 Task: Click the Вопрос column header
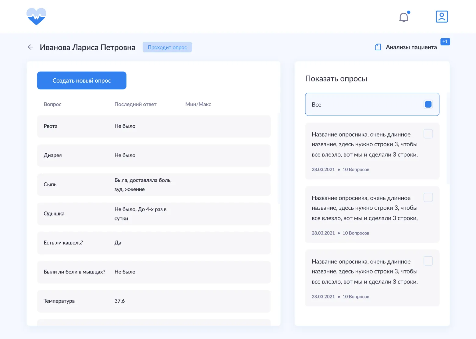coord(52,104)
